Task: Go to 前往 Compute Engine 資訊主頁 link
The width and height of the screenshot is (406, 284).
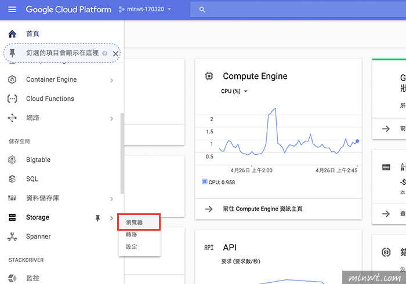Action: coord(263,209)
